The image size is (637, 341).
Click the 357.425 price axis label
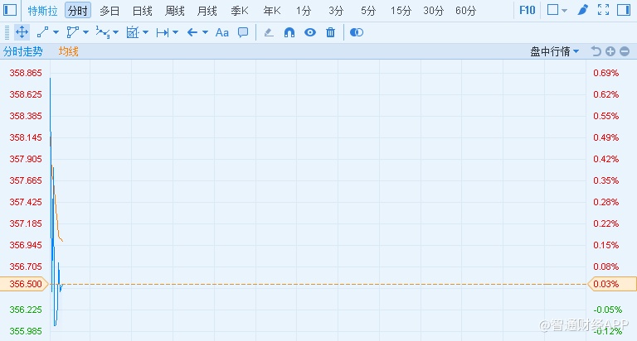point(26,202)
